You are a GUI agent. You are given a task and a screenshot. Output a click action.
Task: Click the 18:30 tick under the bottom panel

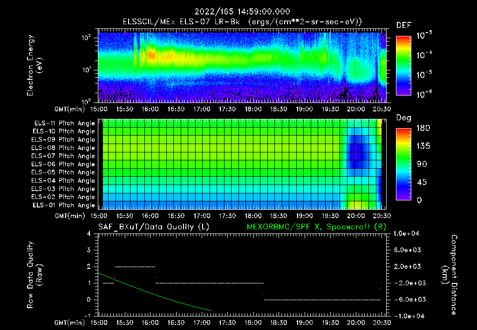pyautogui.click(x=279, y=323)
